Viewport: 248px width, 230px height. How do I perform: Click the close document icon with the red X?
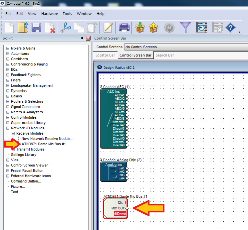click(x=50, y=28)
